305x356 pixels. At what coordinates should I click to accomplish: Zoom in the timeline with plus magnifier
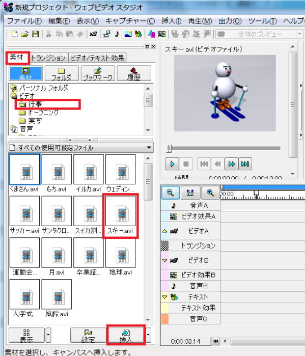pyautogui.click(x=210, y=193)
